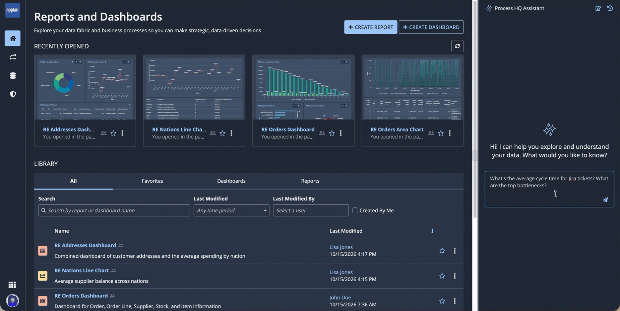Open the Home icon in left sidebar

[13, 38]
